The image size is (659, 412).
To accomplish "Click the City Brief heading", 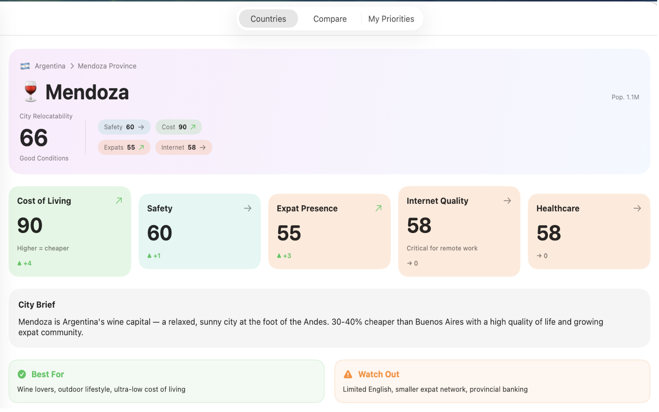I will 37,305.
